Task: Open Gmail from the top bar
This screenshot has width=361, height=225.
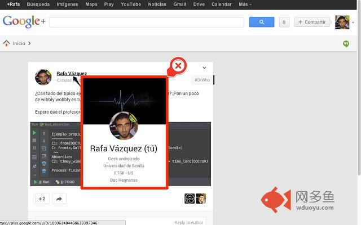Action: [x=179, y=4]
